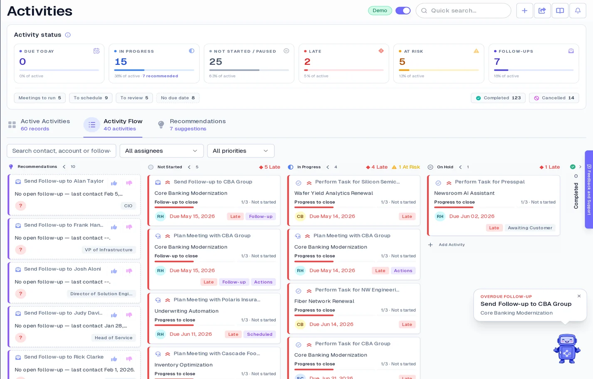The width and height of the screenshot is (593, 379).
Task: Open the notifications bell
Action: tap(578, 11)
